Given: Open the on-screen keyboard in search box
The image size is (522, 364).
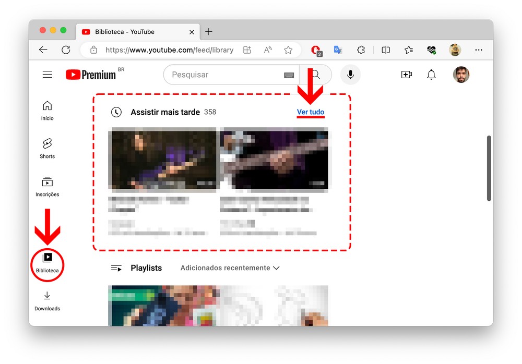Looking at the screenshot, I should tap(289, 75).
